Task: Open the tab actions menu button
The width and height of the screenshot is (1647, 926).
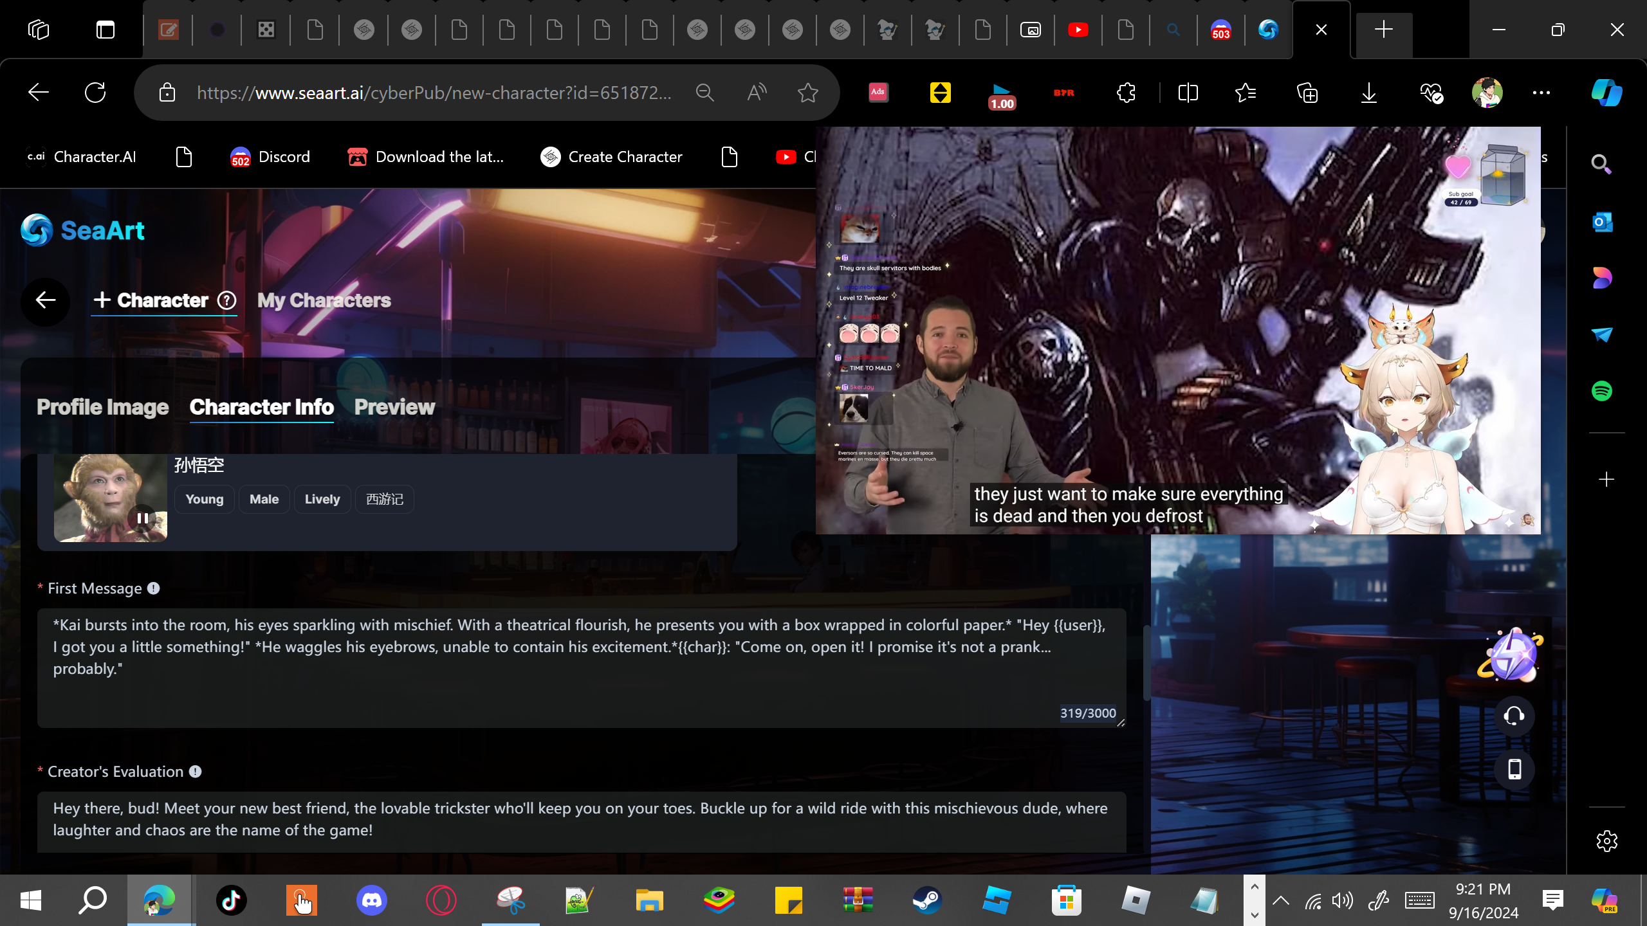Action: (x=106, y=30)
